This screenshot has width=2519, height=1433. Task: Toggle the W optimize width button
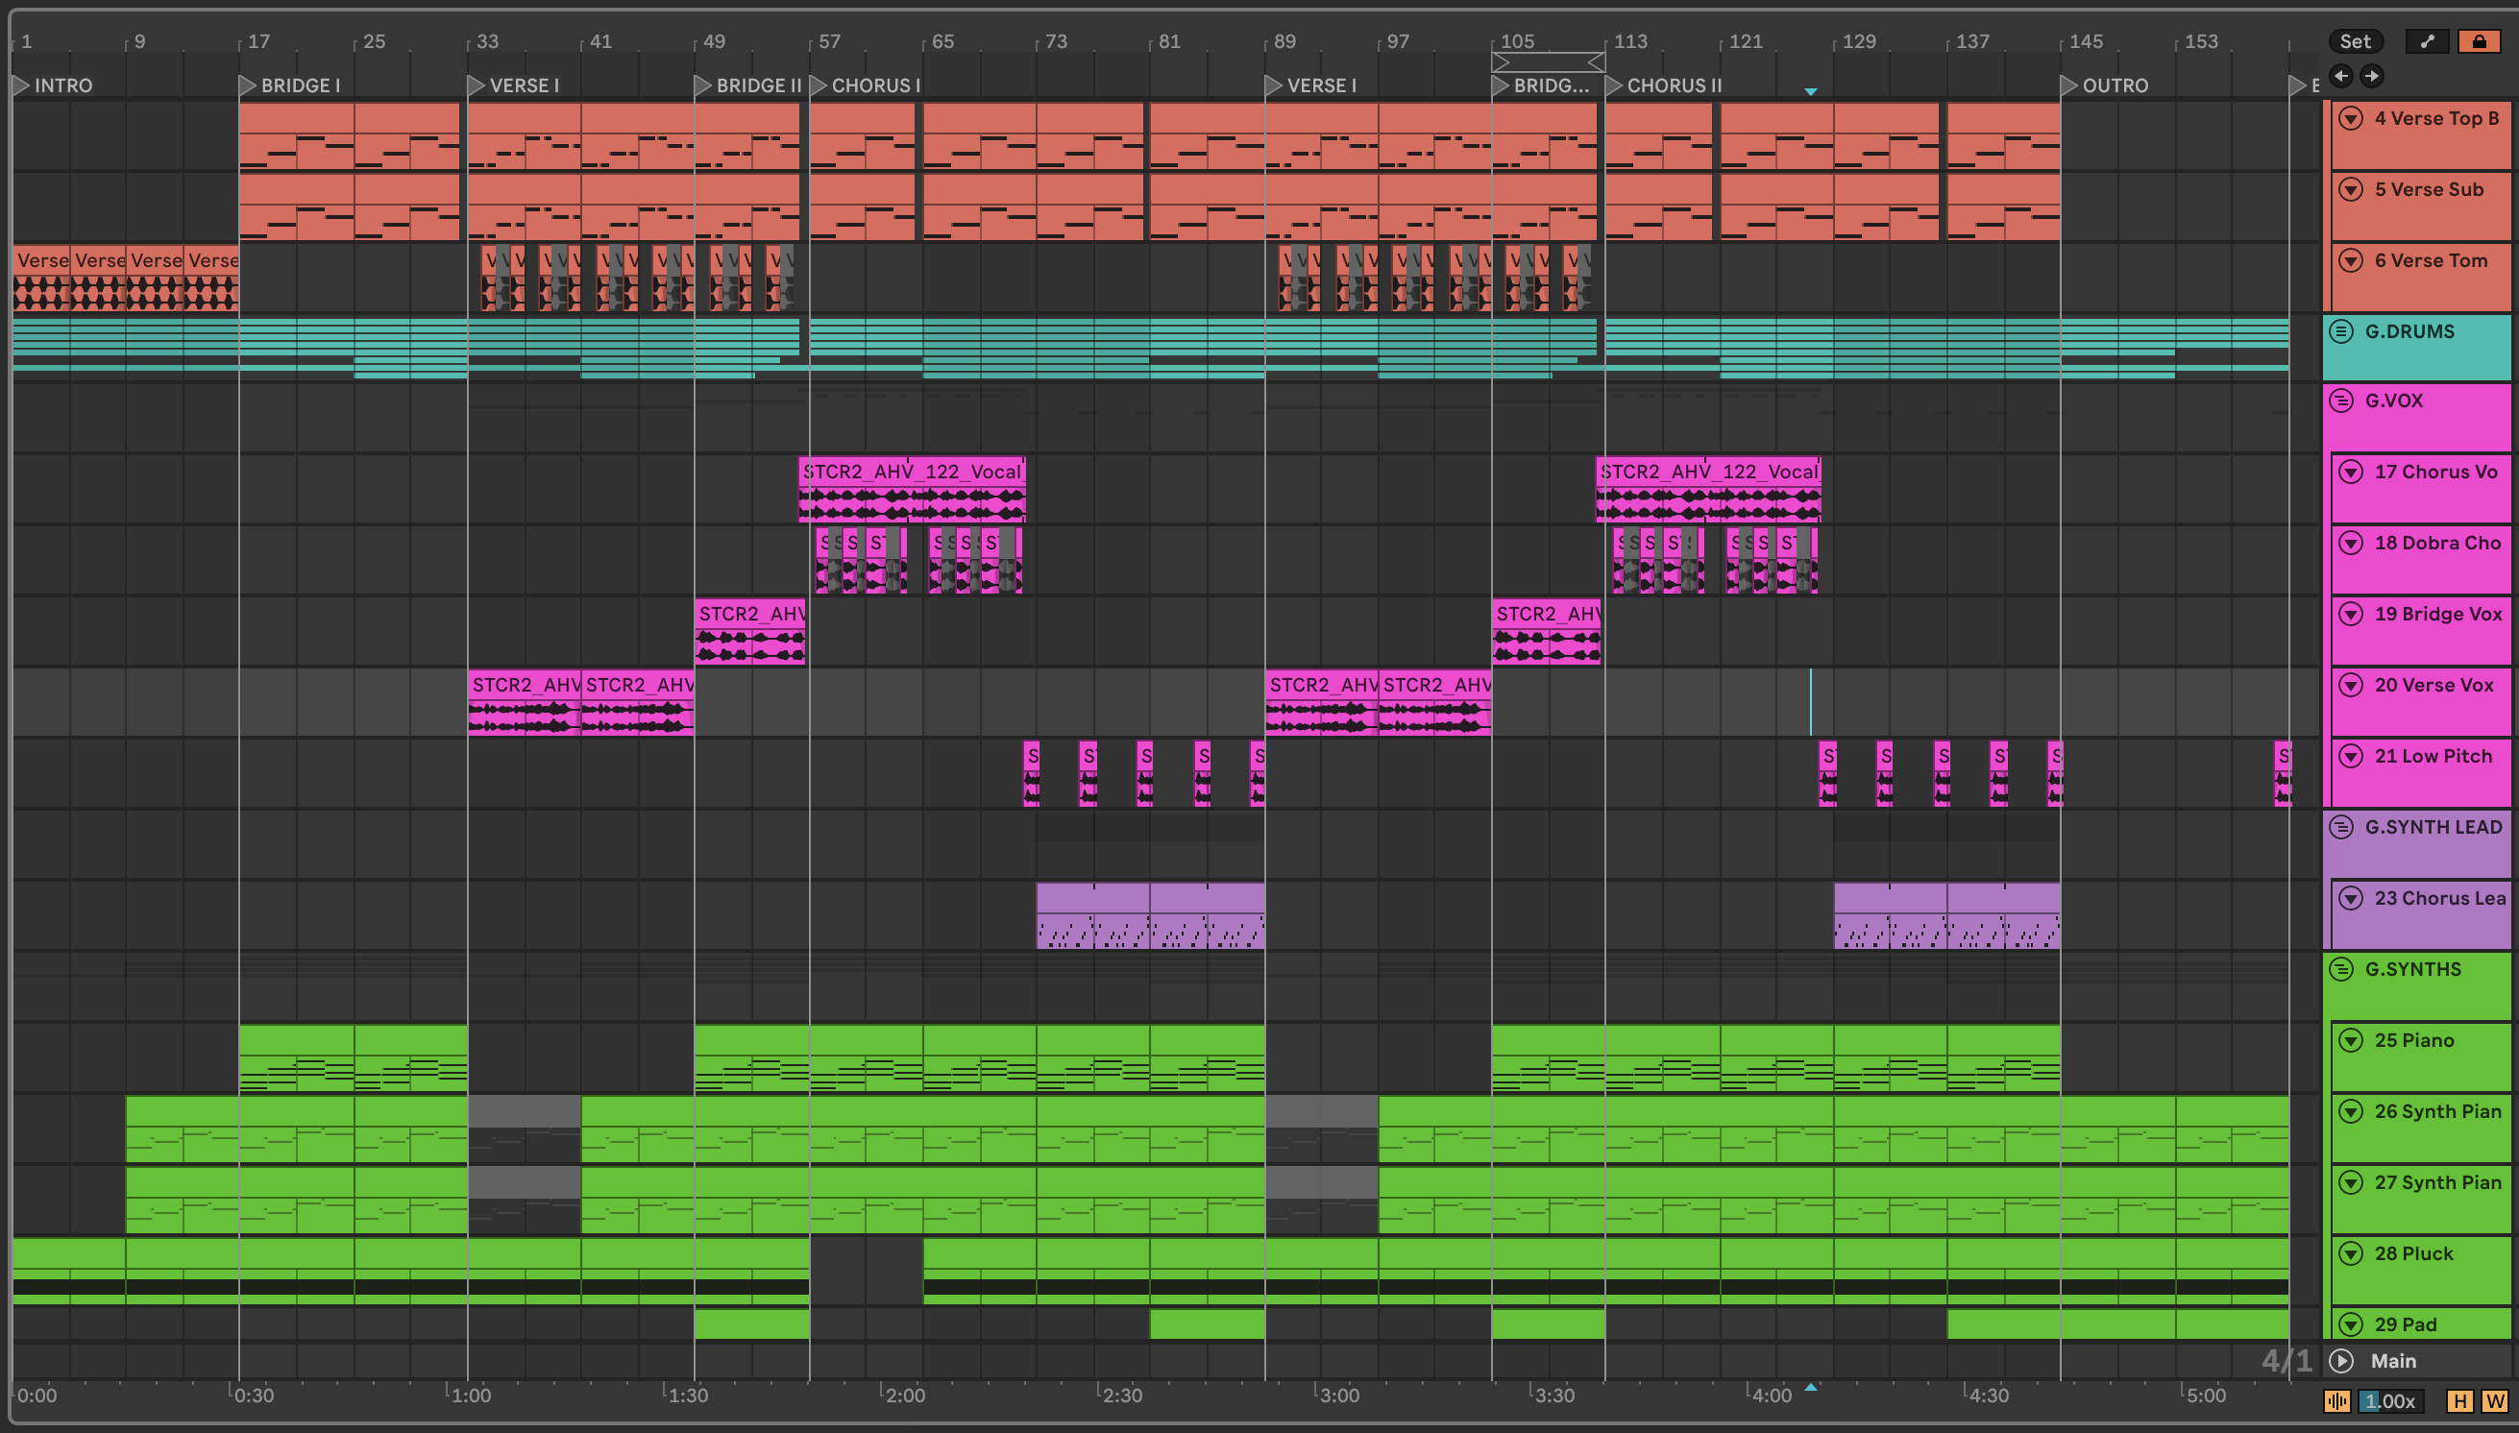[x=2494, y=1401]
